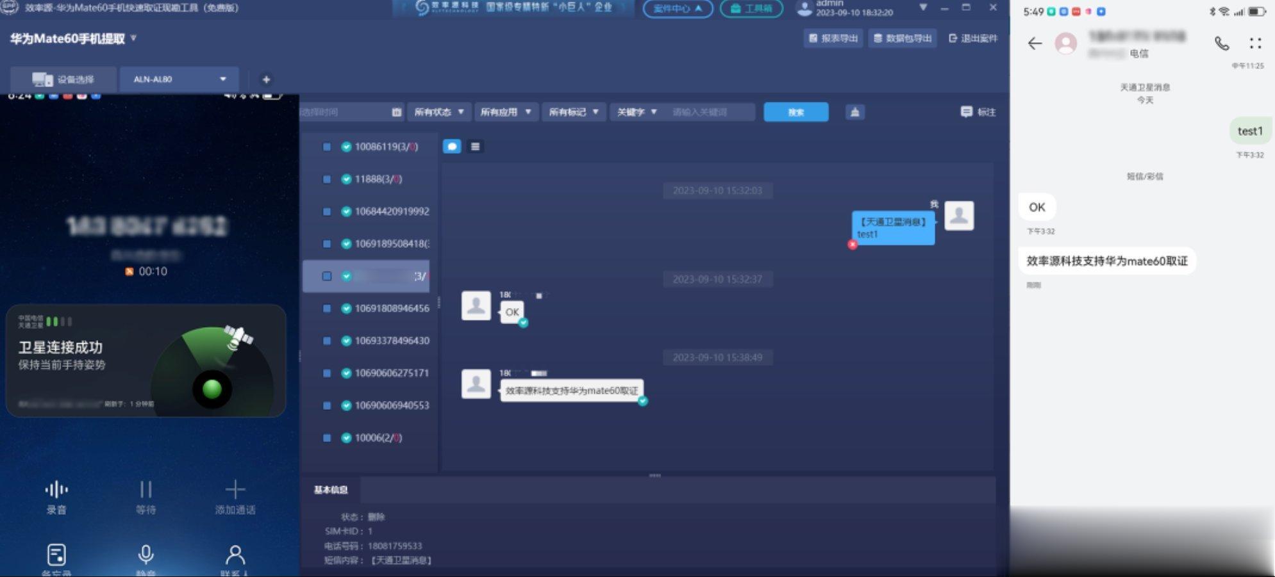Select the 基本信息 tab
The width and height of the screenshot is (1275, 577).
coord(331,490)
